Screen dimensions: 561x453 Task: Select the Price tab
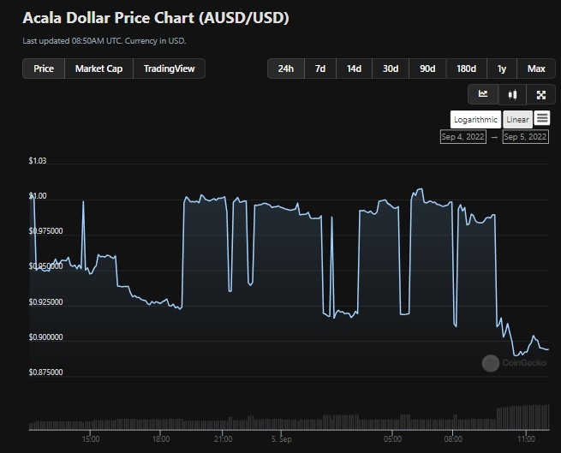(x=44, y=69)
